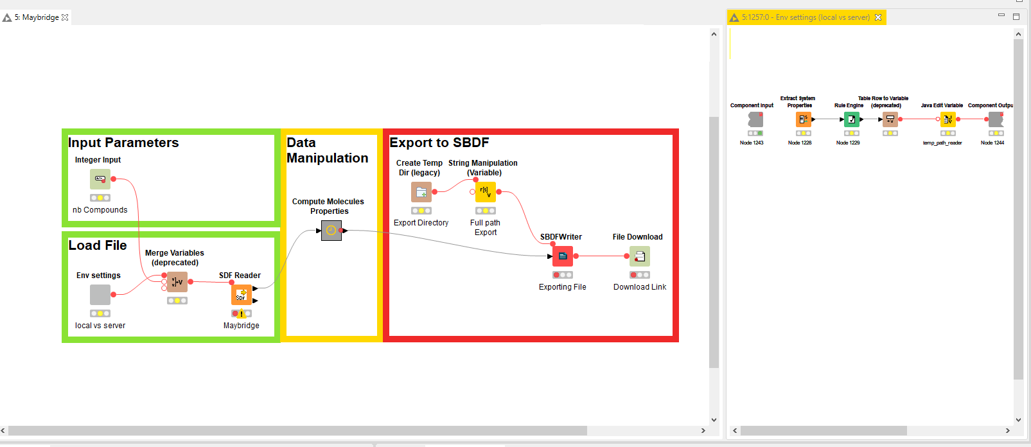Close the Maybridge editor tab
The height and width of the screenshot is (447, 1031).
tap(65, 17)
